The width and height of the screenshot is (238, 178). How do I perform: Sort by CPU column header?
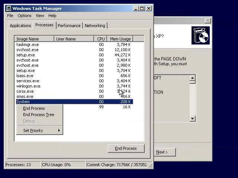pos(101,39)
